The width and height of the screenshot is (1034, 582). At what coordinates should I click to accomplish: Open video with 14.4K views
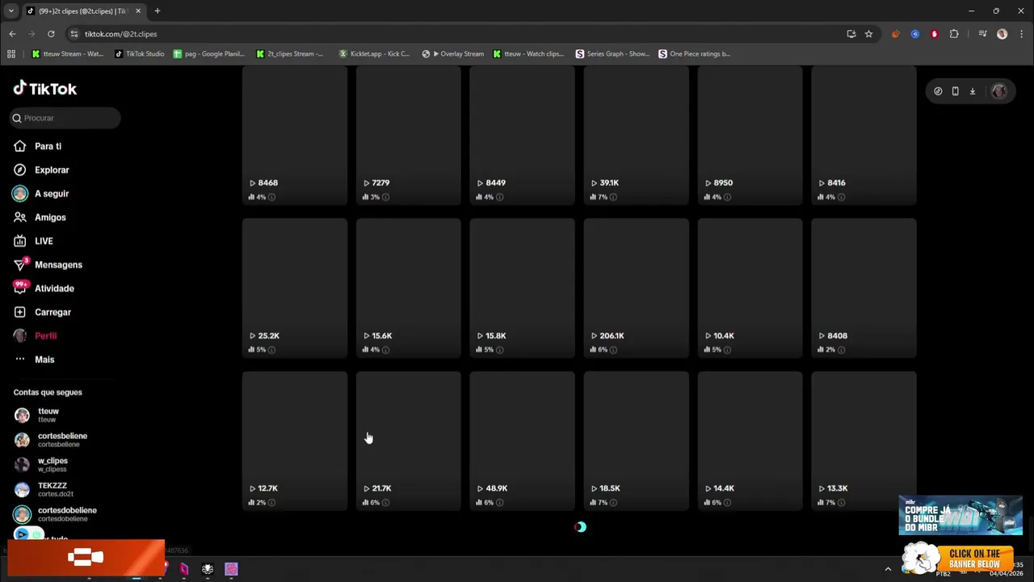click(750, 441)
